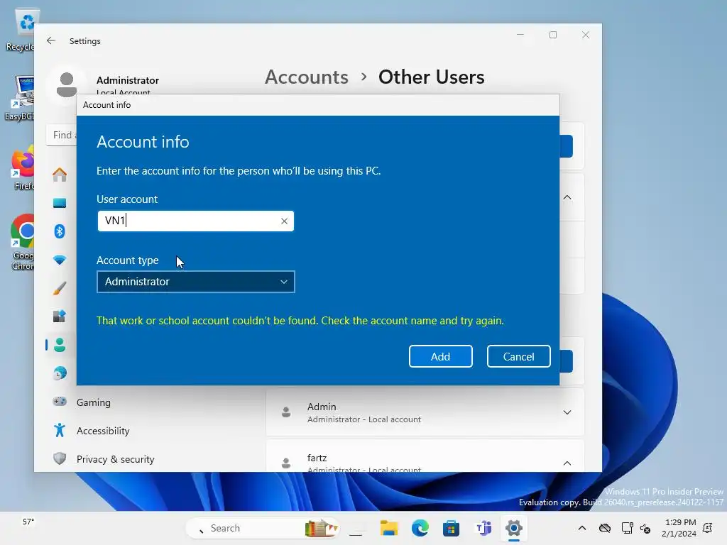
Task: Open the Bluetooth icon in Settings sidebar
Action: tap(60, 231)
